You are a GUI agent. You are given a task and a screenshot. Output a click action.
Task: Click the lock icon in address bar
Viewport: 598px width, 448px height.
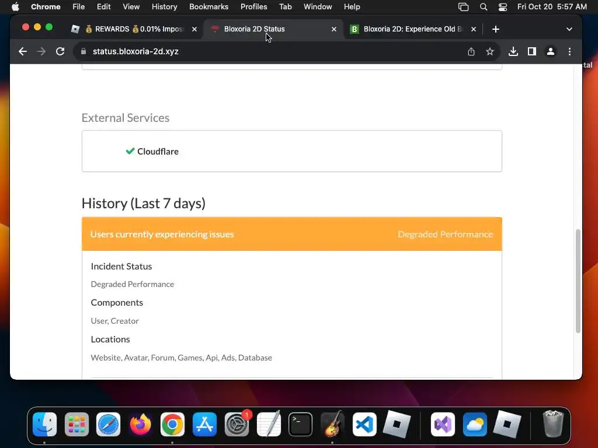pyautogui.click(x=84, y=51)
